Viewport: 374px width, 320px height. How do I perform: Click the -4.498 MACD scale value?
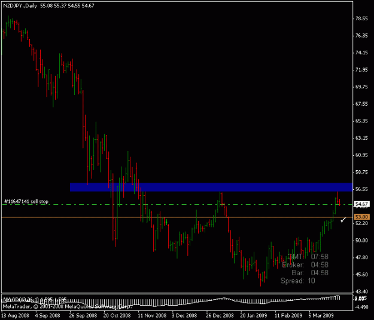pyautogui.click(x=361, y=307)
